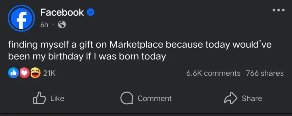The image size is (292, 116).
Task: Click the Facebook page name
Action: coord(62,12)
